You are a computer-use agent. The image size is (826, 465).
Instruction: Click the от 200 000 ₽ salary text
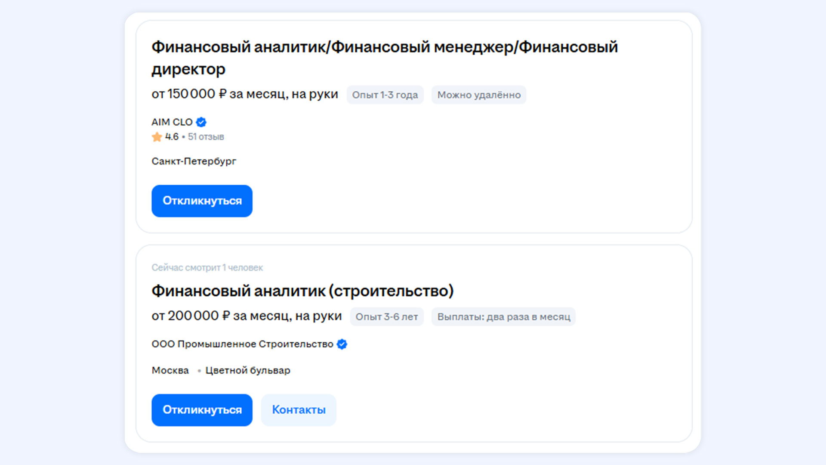point(246,316)
